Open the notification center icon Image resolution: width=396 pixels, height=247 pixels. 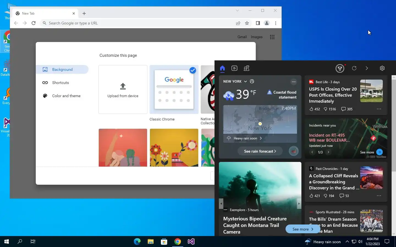point(387,242)
